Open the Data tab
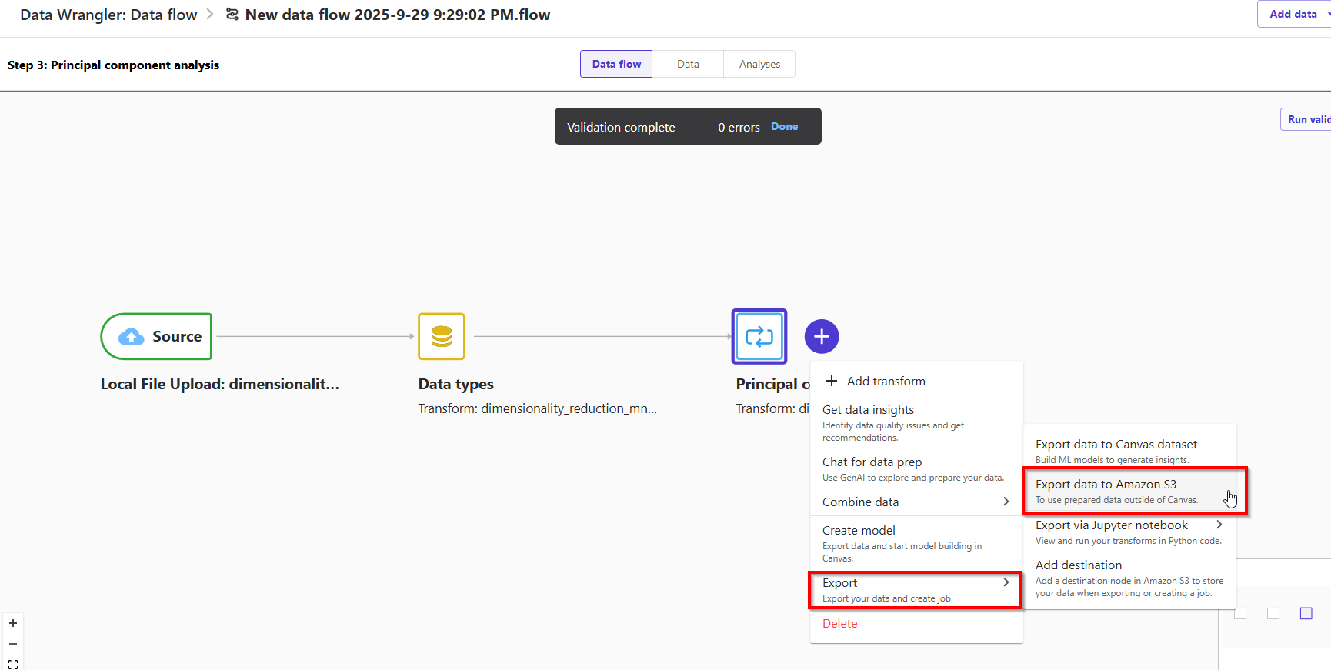 pyautogui.click(x=688, y=64)
